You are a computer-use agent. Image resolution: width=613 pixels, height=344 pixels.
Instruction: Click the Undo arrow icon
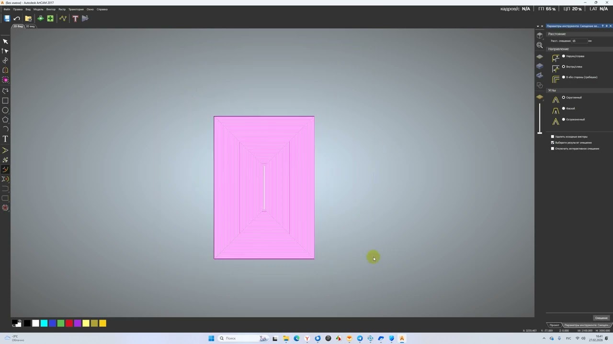(17, 18)
